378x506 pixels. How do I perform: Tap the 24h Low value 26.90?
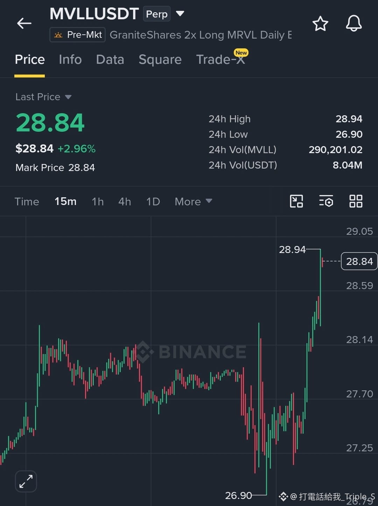click(x=349, y=134)
